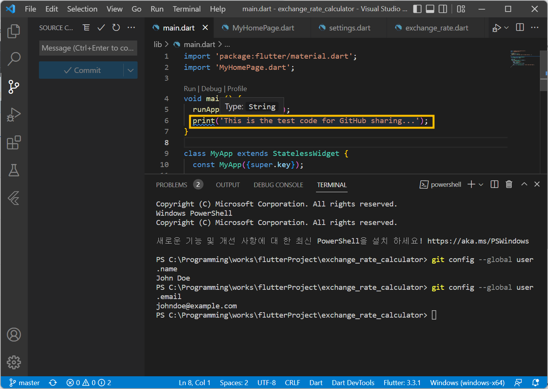Click Spaces: 2 indentation status item

tap(234, 382)
